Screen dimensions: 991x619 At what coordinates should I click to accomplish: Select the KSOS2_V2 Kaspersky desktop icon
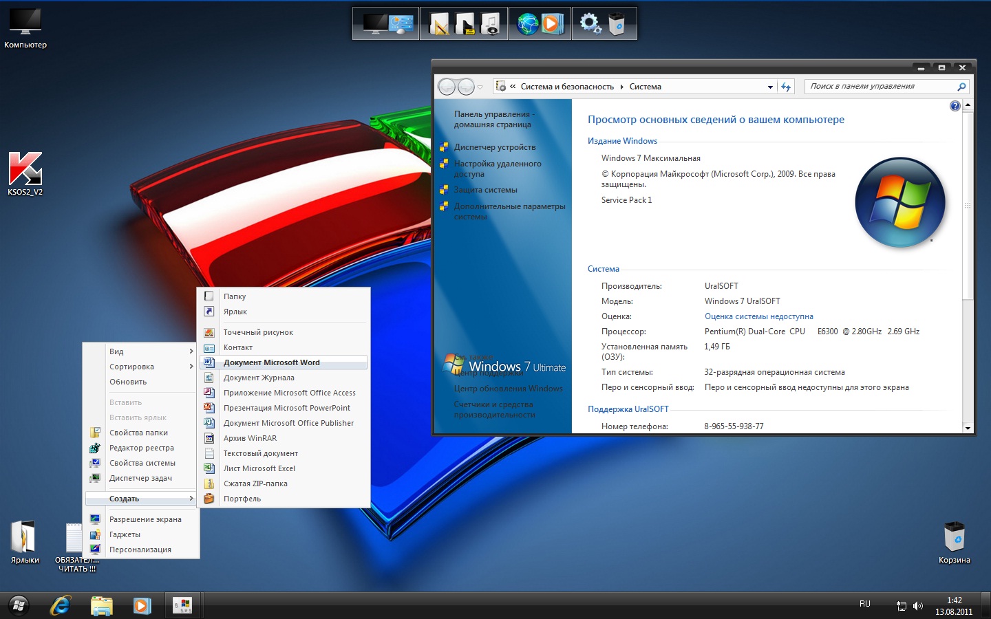click(25, 173)
